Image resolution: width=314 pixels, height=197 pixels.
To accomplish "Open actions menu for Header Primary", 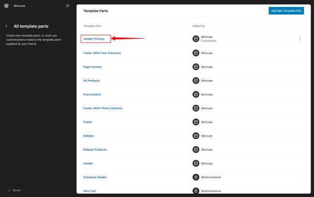I will tap(300, 39).
